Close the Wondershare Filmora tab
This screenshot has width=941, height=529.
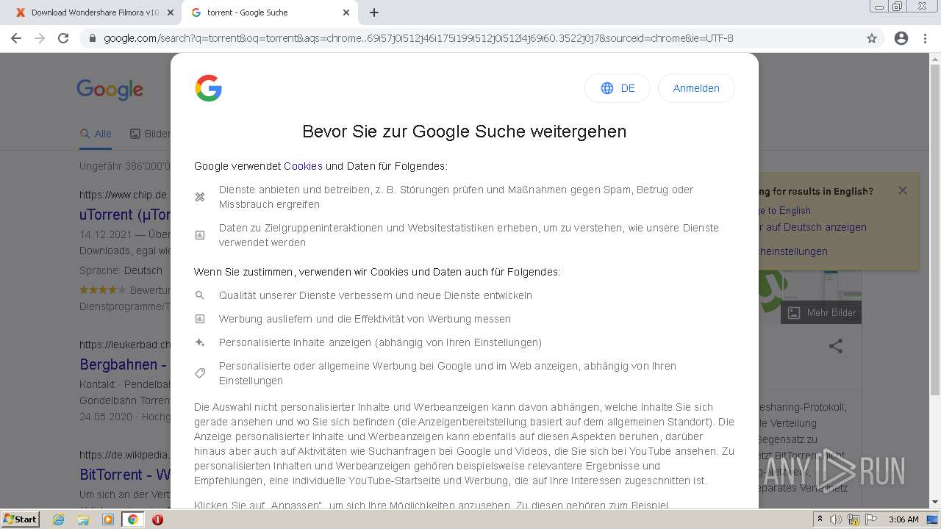(171, 12)
